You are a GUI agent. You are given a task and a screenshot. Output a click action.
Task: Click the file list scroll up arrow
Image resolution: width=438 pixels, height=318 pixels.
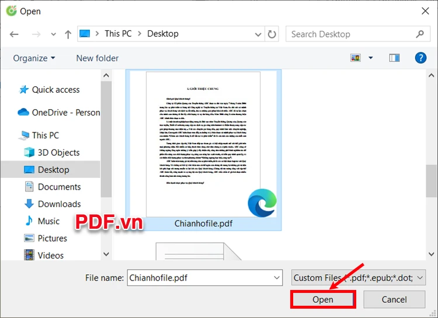tap(432, 75)
